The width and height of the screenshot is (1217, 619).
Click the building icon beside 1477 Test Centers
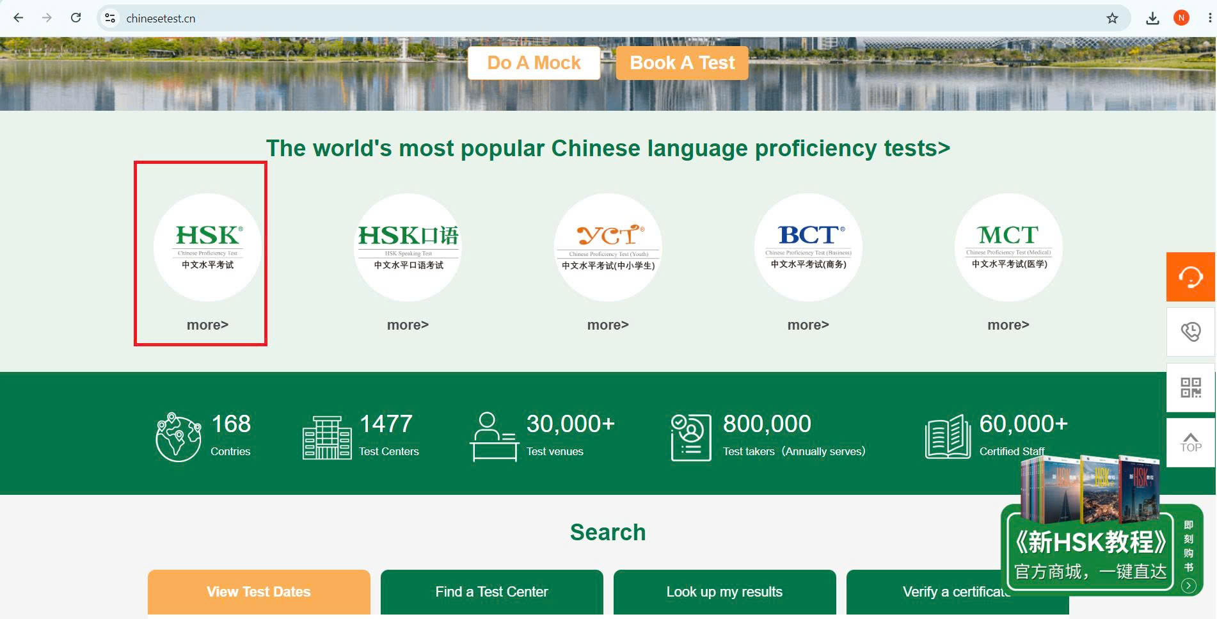pos(326,437)
